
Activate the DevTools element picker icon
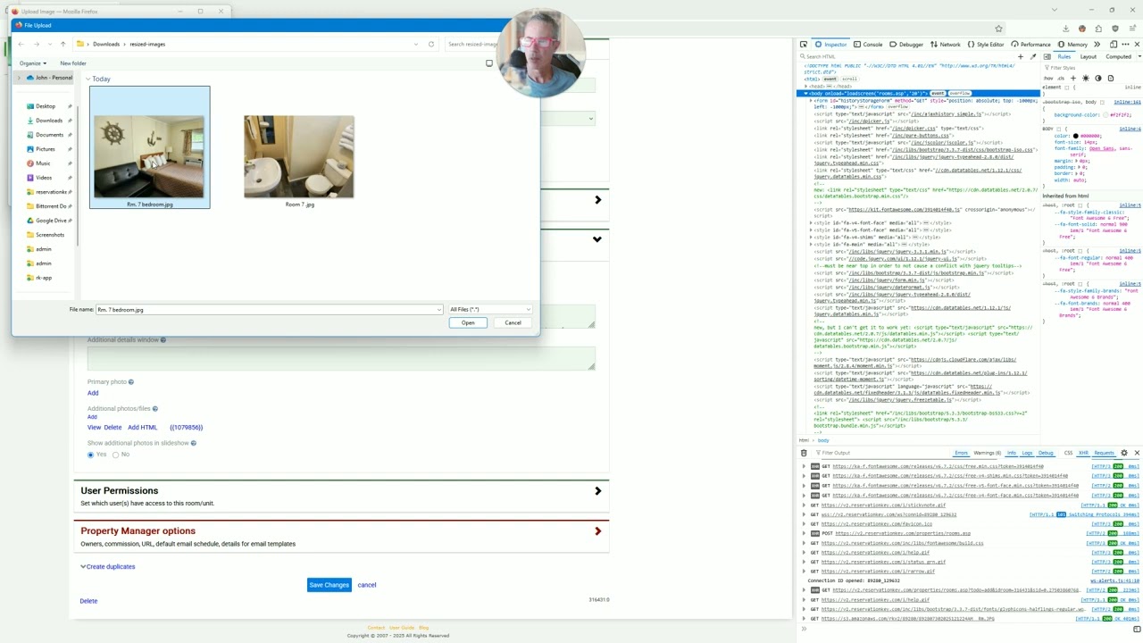[804, 45]
